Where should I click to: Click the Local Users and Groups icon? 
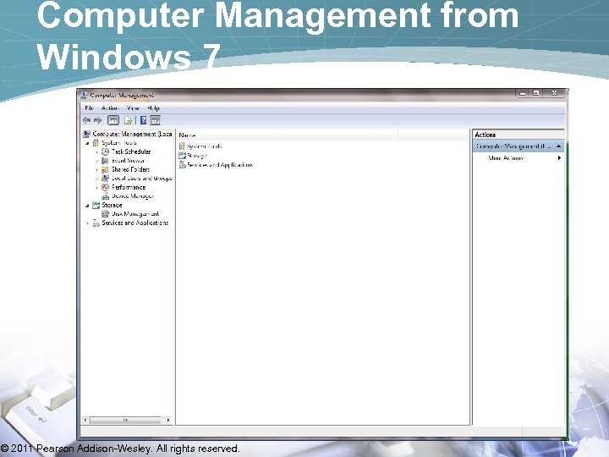coord(105,179)
